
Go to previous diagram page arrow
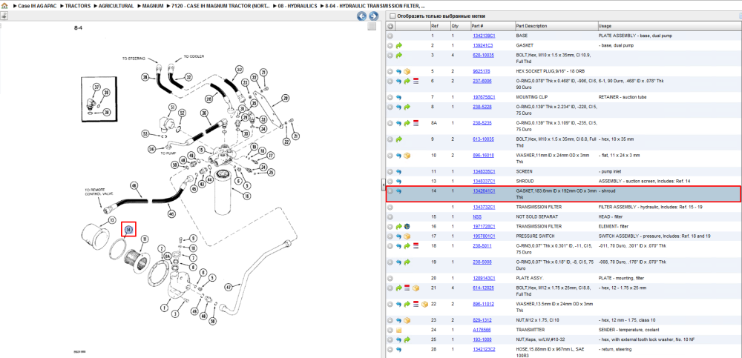tap(361, 16)
